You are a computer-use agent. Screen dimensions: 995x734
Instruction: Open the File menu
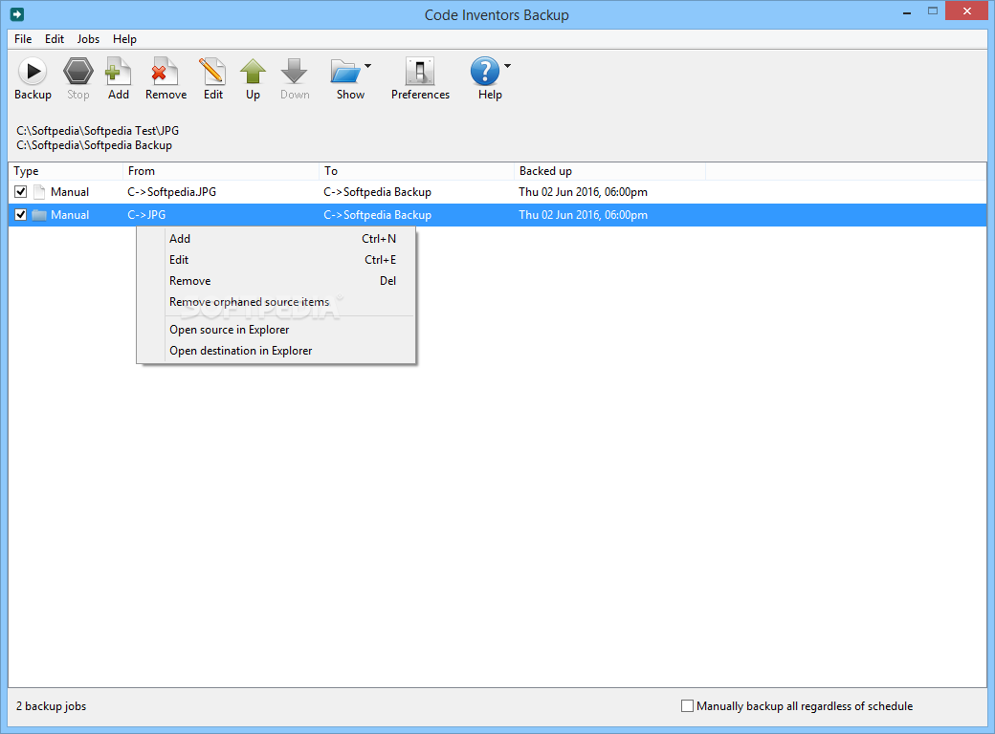pos(23,38)
